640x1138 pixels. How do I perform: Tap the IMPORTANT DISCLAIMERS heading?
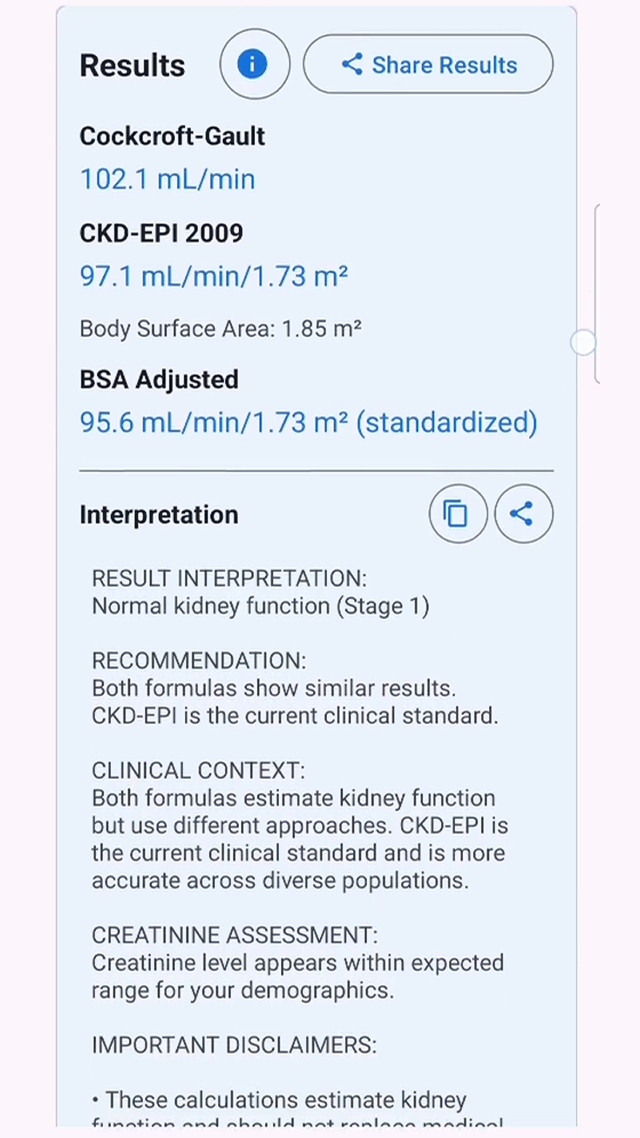(x=234, y=1045)
